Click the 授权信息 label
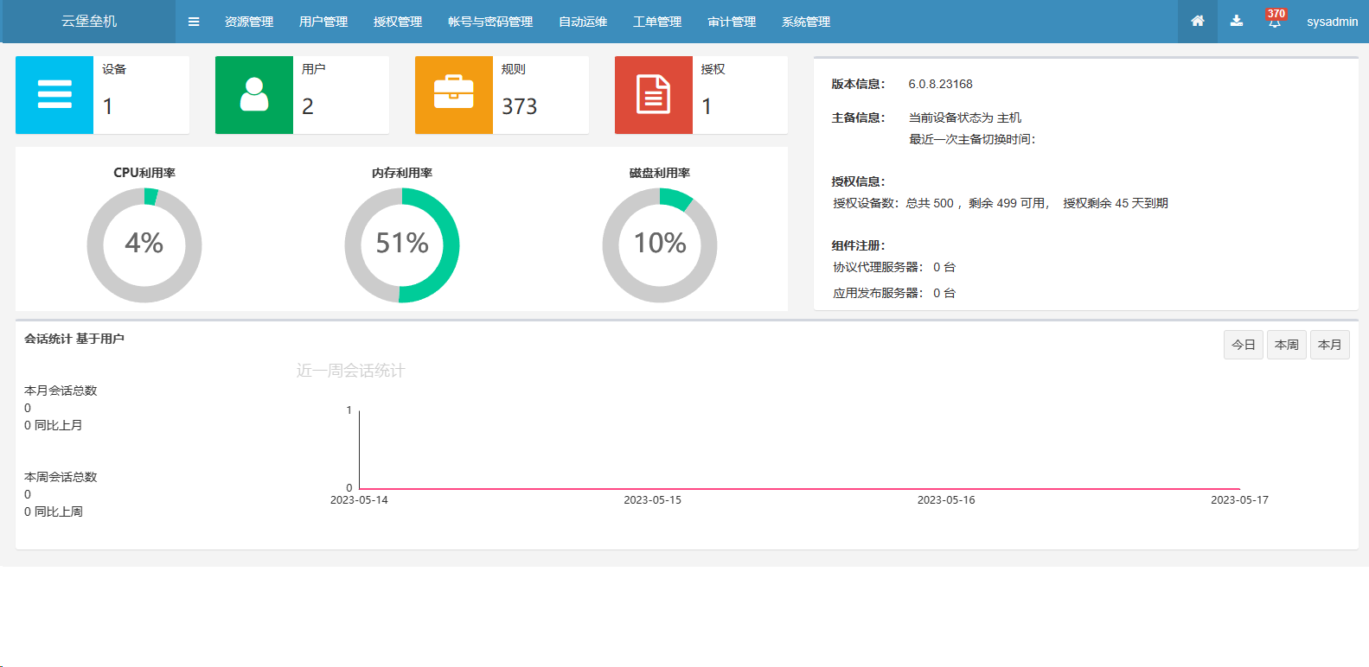Screen dimensions: 1369x667 (858, 181)
